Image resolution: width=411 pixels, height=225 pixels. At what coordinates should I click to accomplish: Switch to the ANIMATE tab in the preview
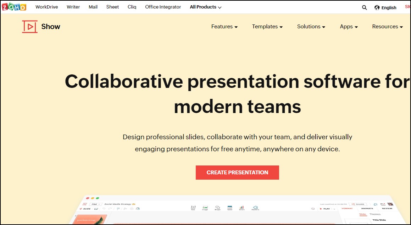pyautogui.click(x=367, y=208)
